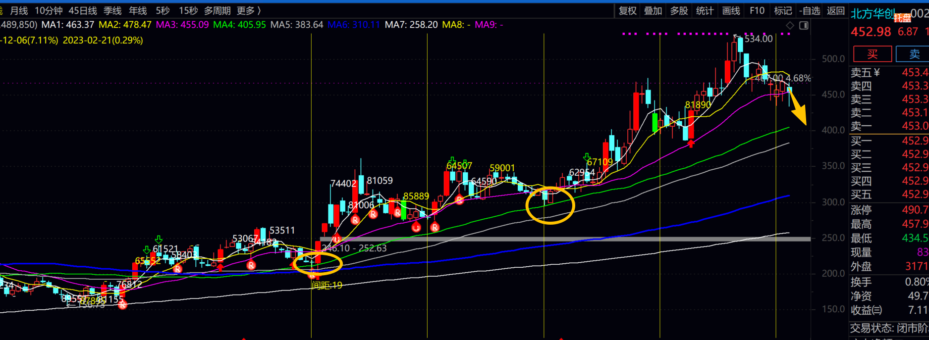The image size is (929, 340).
Task: Switch to the 月线 monthly chart
Action: pyautogui.click(x=19, y=11)
